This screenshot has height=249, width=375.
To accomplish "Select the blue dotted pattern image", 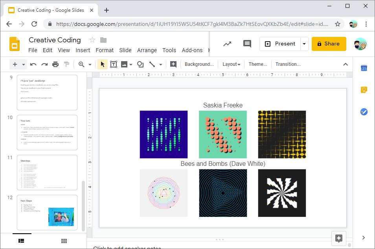I will [x=164, y=134].
